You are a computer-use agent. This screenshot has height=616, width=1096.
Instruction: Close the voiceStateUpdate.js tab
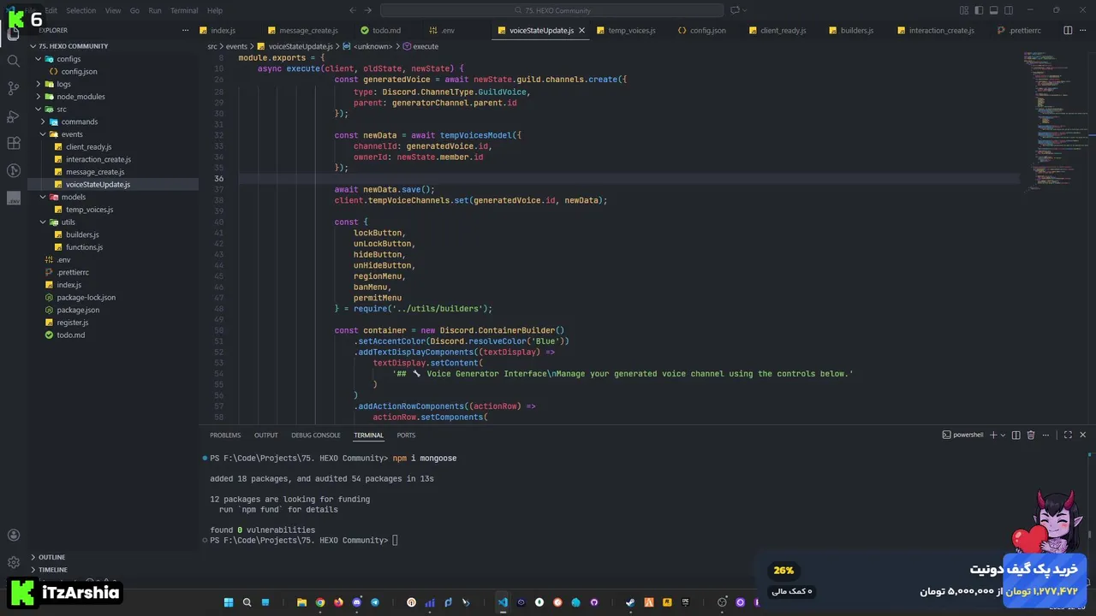coord(582,30)
